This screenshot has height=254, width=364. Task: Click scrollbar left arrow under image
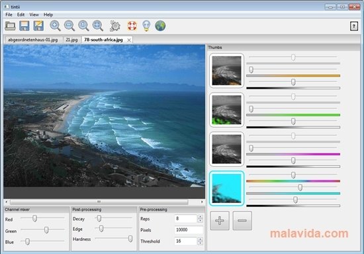(x=7, y=202)
